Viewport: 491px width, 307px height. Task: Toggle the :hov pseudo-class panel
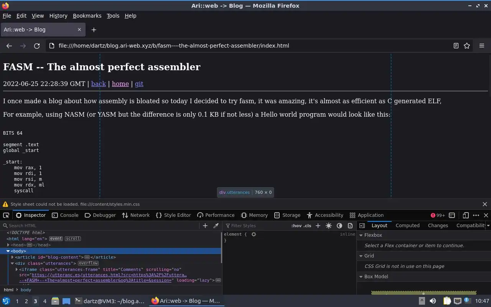point(296,226)
